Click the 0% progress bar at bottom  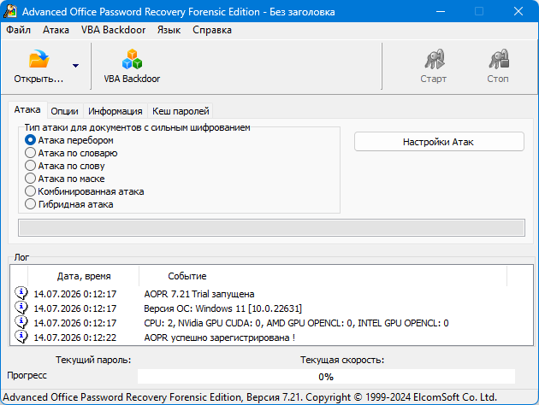tap(326, 377)
